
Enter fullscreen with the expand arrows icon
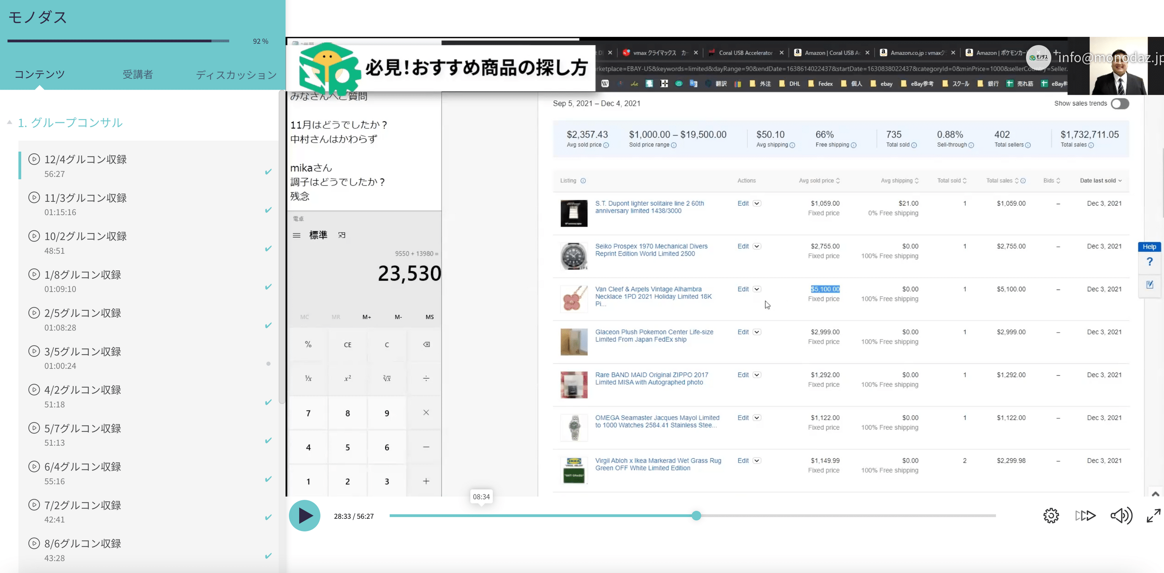pos(1153,516)
